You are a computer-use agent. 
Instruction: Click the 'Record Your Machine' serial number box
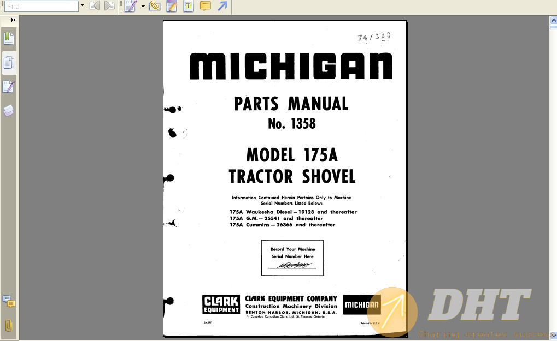click(x=292, y=258)
